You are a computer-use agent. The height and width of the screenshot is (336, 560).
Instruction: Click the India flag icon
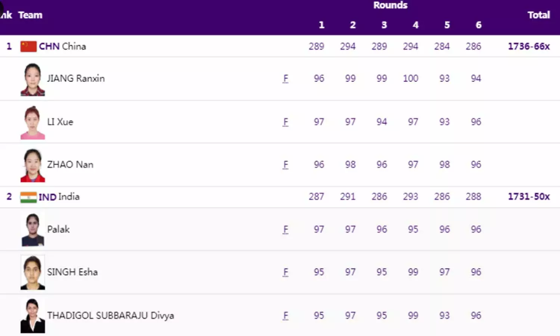click(x=28, y=197)
